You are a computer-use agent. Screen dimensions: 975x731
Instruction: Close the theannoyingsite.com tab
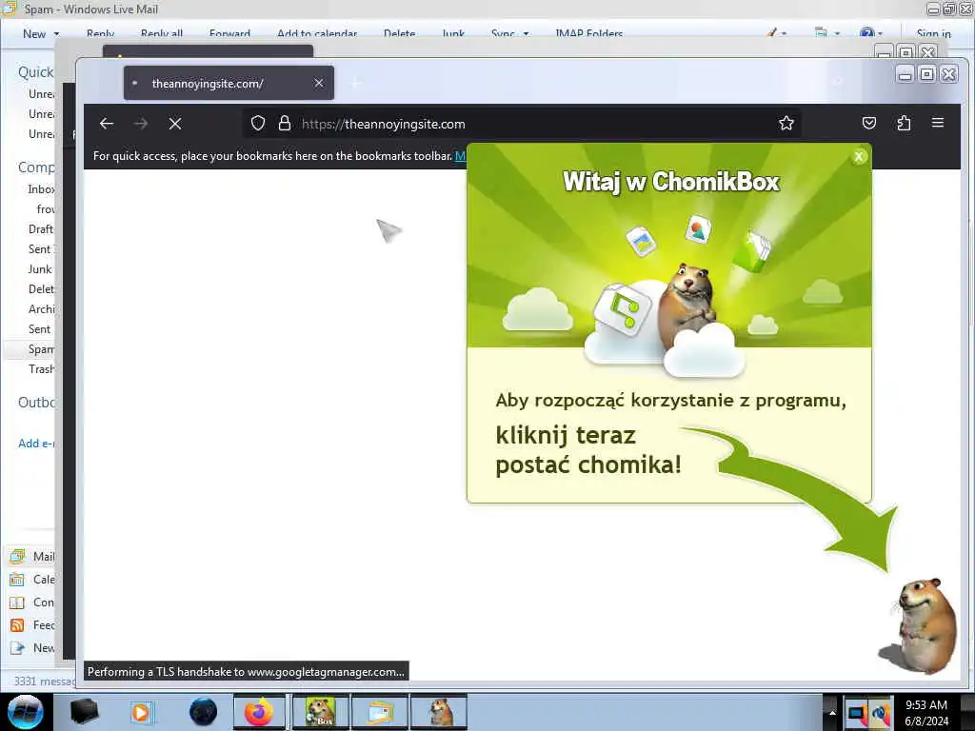(319, 83)
